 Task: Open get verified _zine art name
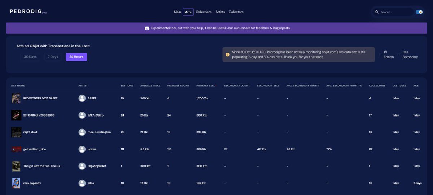click(35, 149)
